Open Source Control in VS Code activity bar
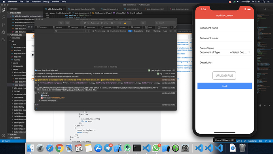273x154 pixels. [x=3, y=25]
